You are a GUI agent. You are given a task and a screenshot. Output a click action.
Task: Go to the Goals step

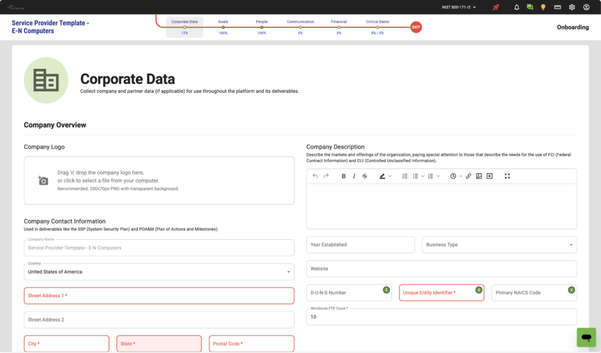(223, 27)
